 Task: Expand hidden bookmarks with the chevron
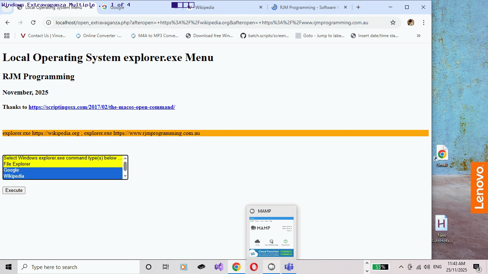click(x=418, y=35)
